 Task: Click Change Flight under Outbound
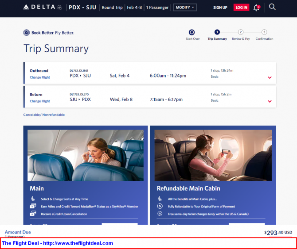point(40,77)
